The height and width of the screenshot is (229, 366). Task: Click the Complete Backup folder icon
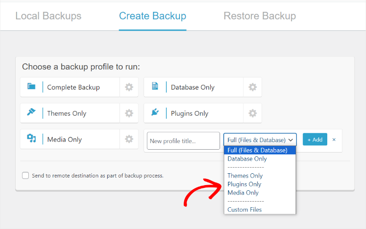(32, 87)
